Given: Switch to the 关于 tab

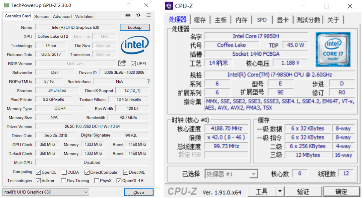Looking at the screenshot, I should [333, 20].
